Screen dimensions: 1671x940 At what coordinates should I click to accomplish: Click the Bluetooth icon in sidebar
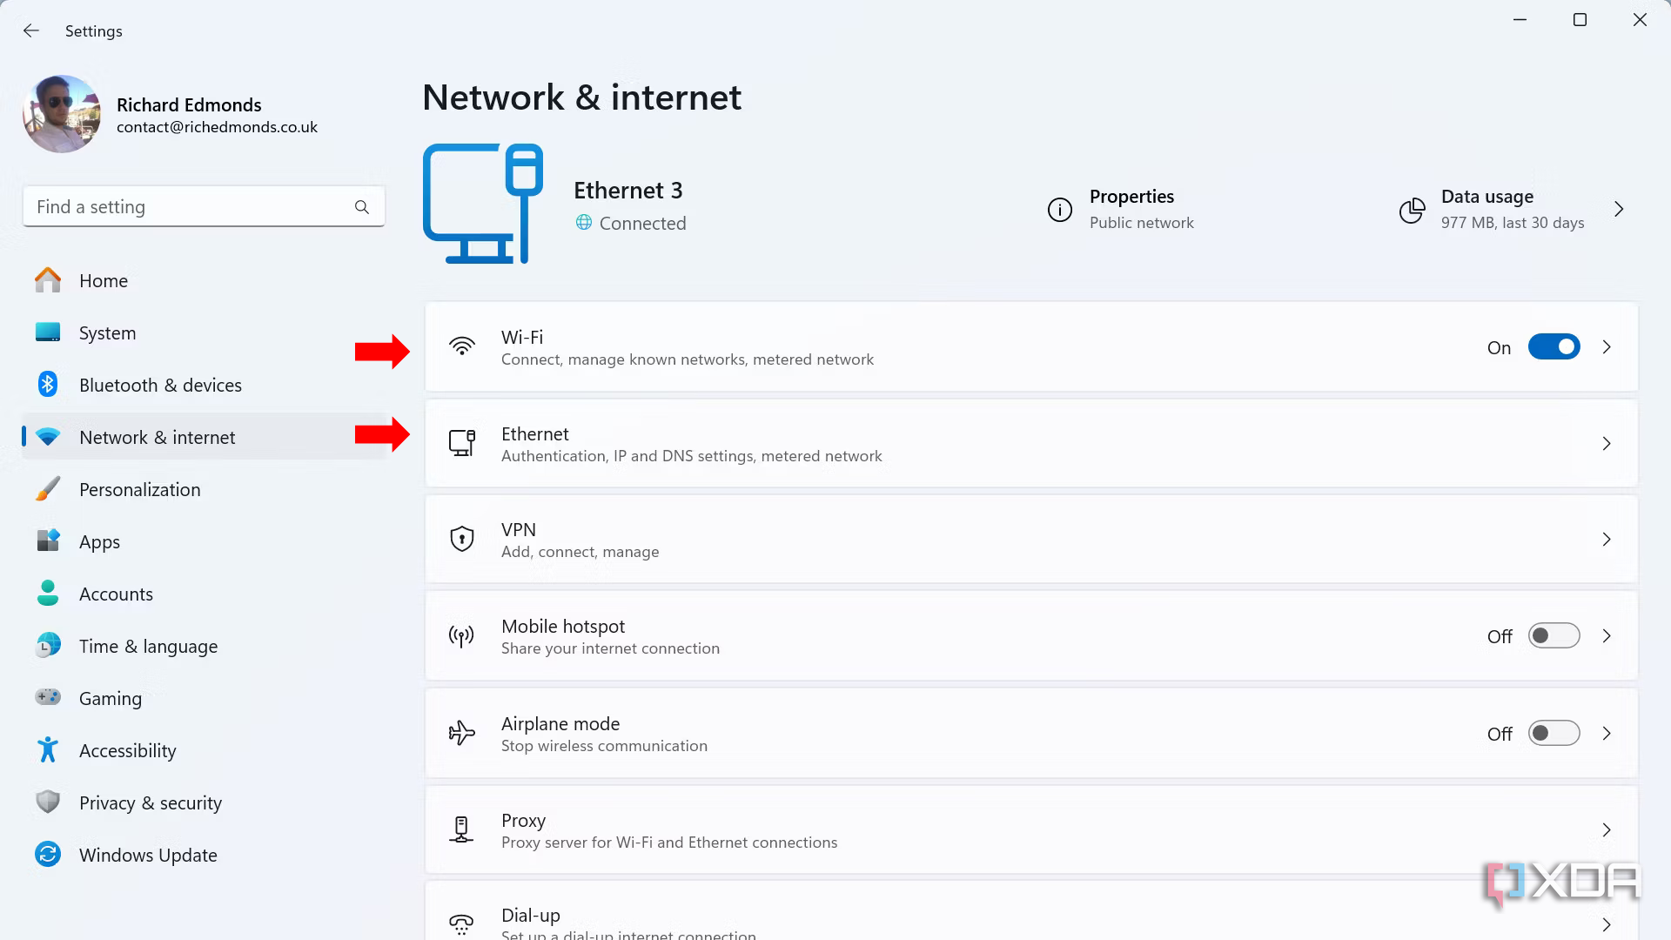(x=48, y=385)
